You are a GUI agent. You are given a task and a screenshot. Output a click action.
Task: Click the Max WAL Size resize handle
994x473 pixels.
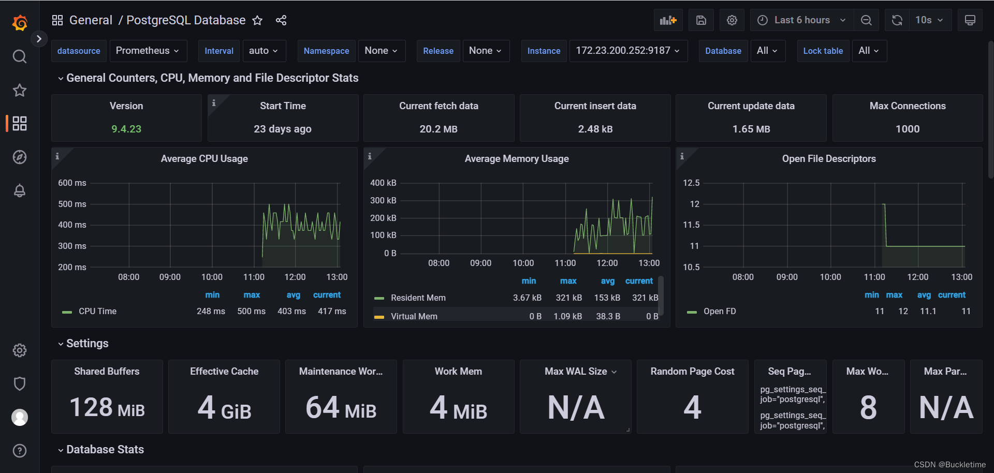click(628, 430)
